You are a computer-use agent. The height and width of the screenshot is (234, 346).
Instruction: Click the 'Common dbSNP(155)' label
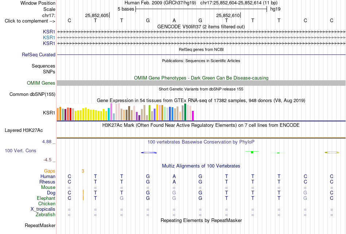point(32,94)
